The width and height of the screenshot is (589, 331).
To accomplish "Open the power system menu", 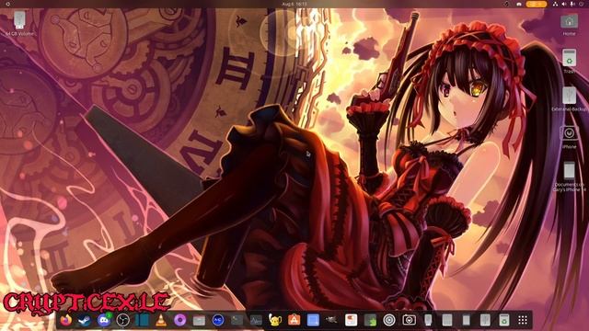I will click(581, 4).
